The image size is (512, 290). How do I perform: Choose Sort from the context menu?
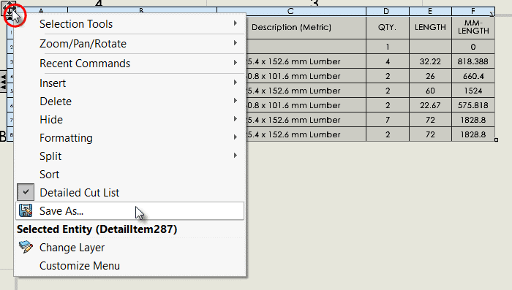point(130,175)
